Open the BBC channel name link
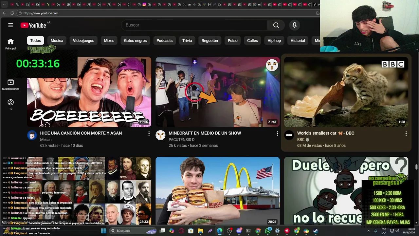Screen dimensions: 419x236 [301, 140]
